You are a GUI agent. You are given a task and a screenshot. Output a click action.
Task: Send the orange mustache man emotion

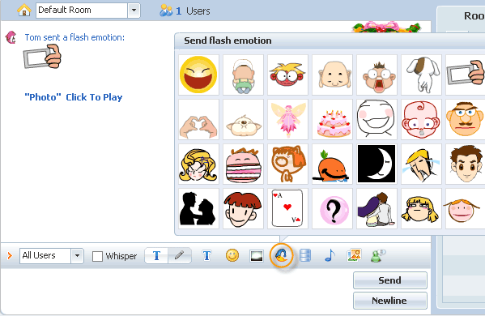click(466, 119)
